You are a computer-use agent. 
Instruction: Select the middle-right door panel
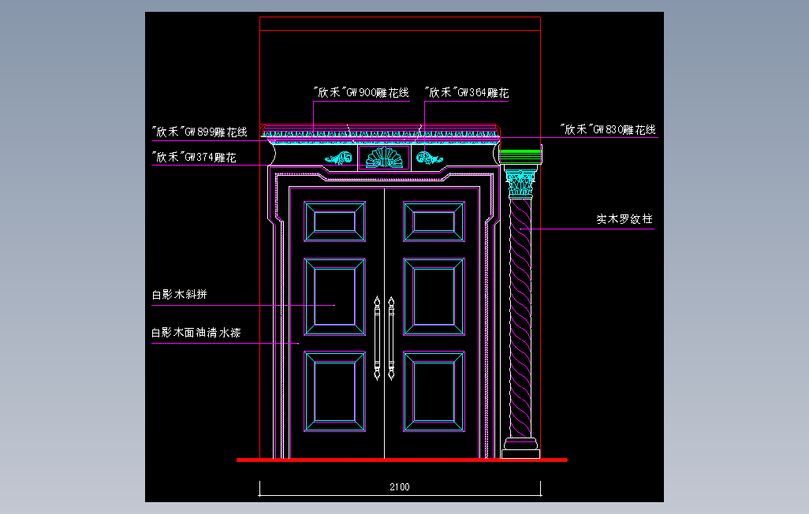click(x=434, y=296)
